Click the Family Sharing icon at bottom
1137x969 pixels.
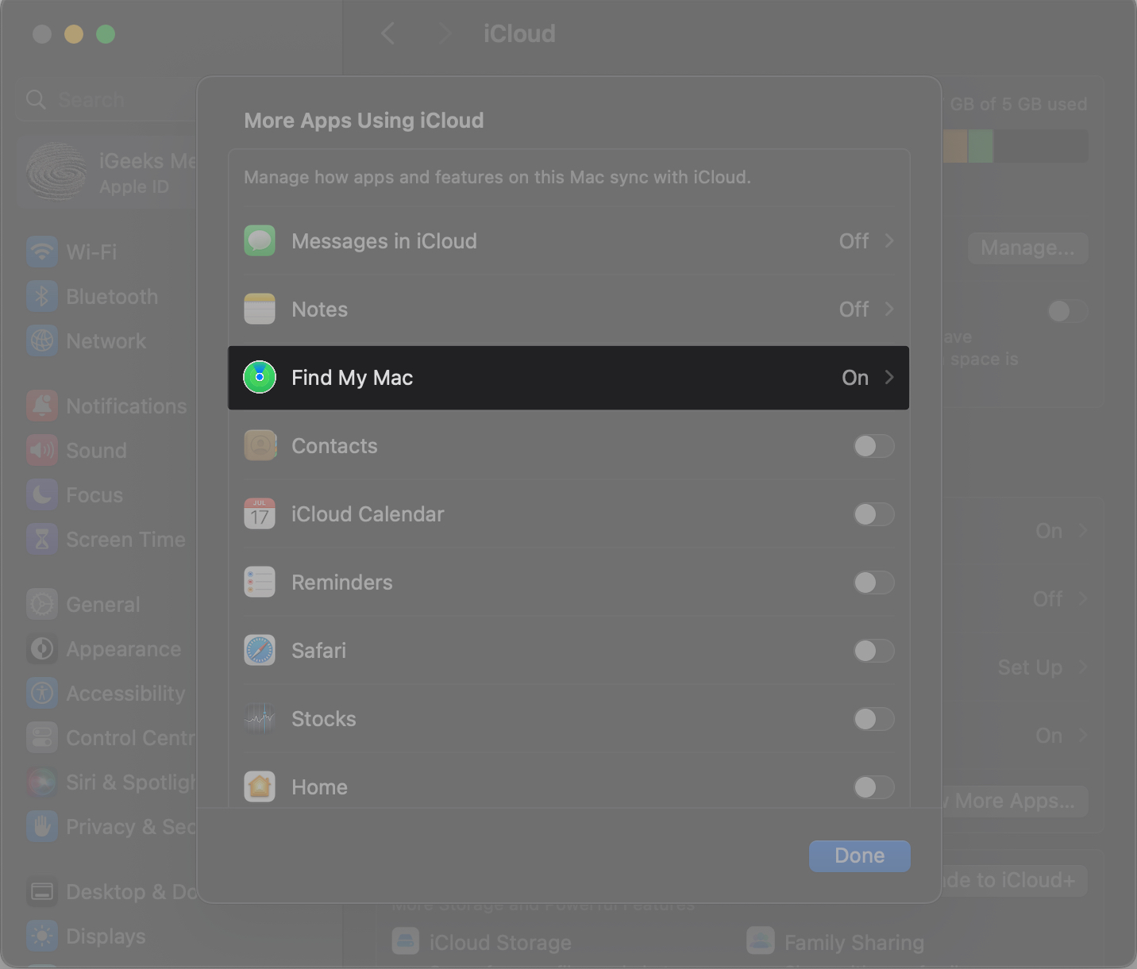point(761,942)
